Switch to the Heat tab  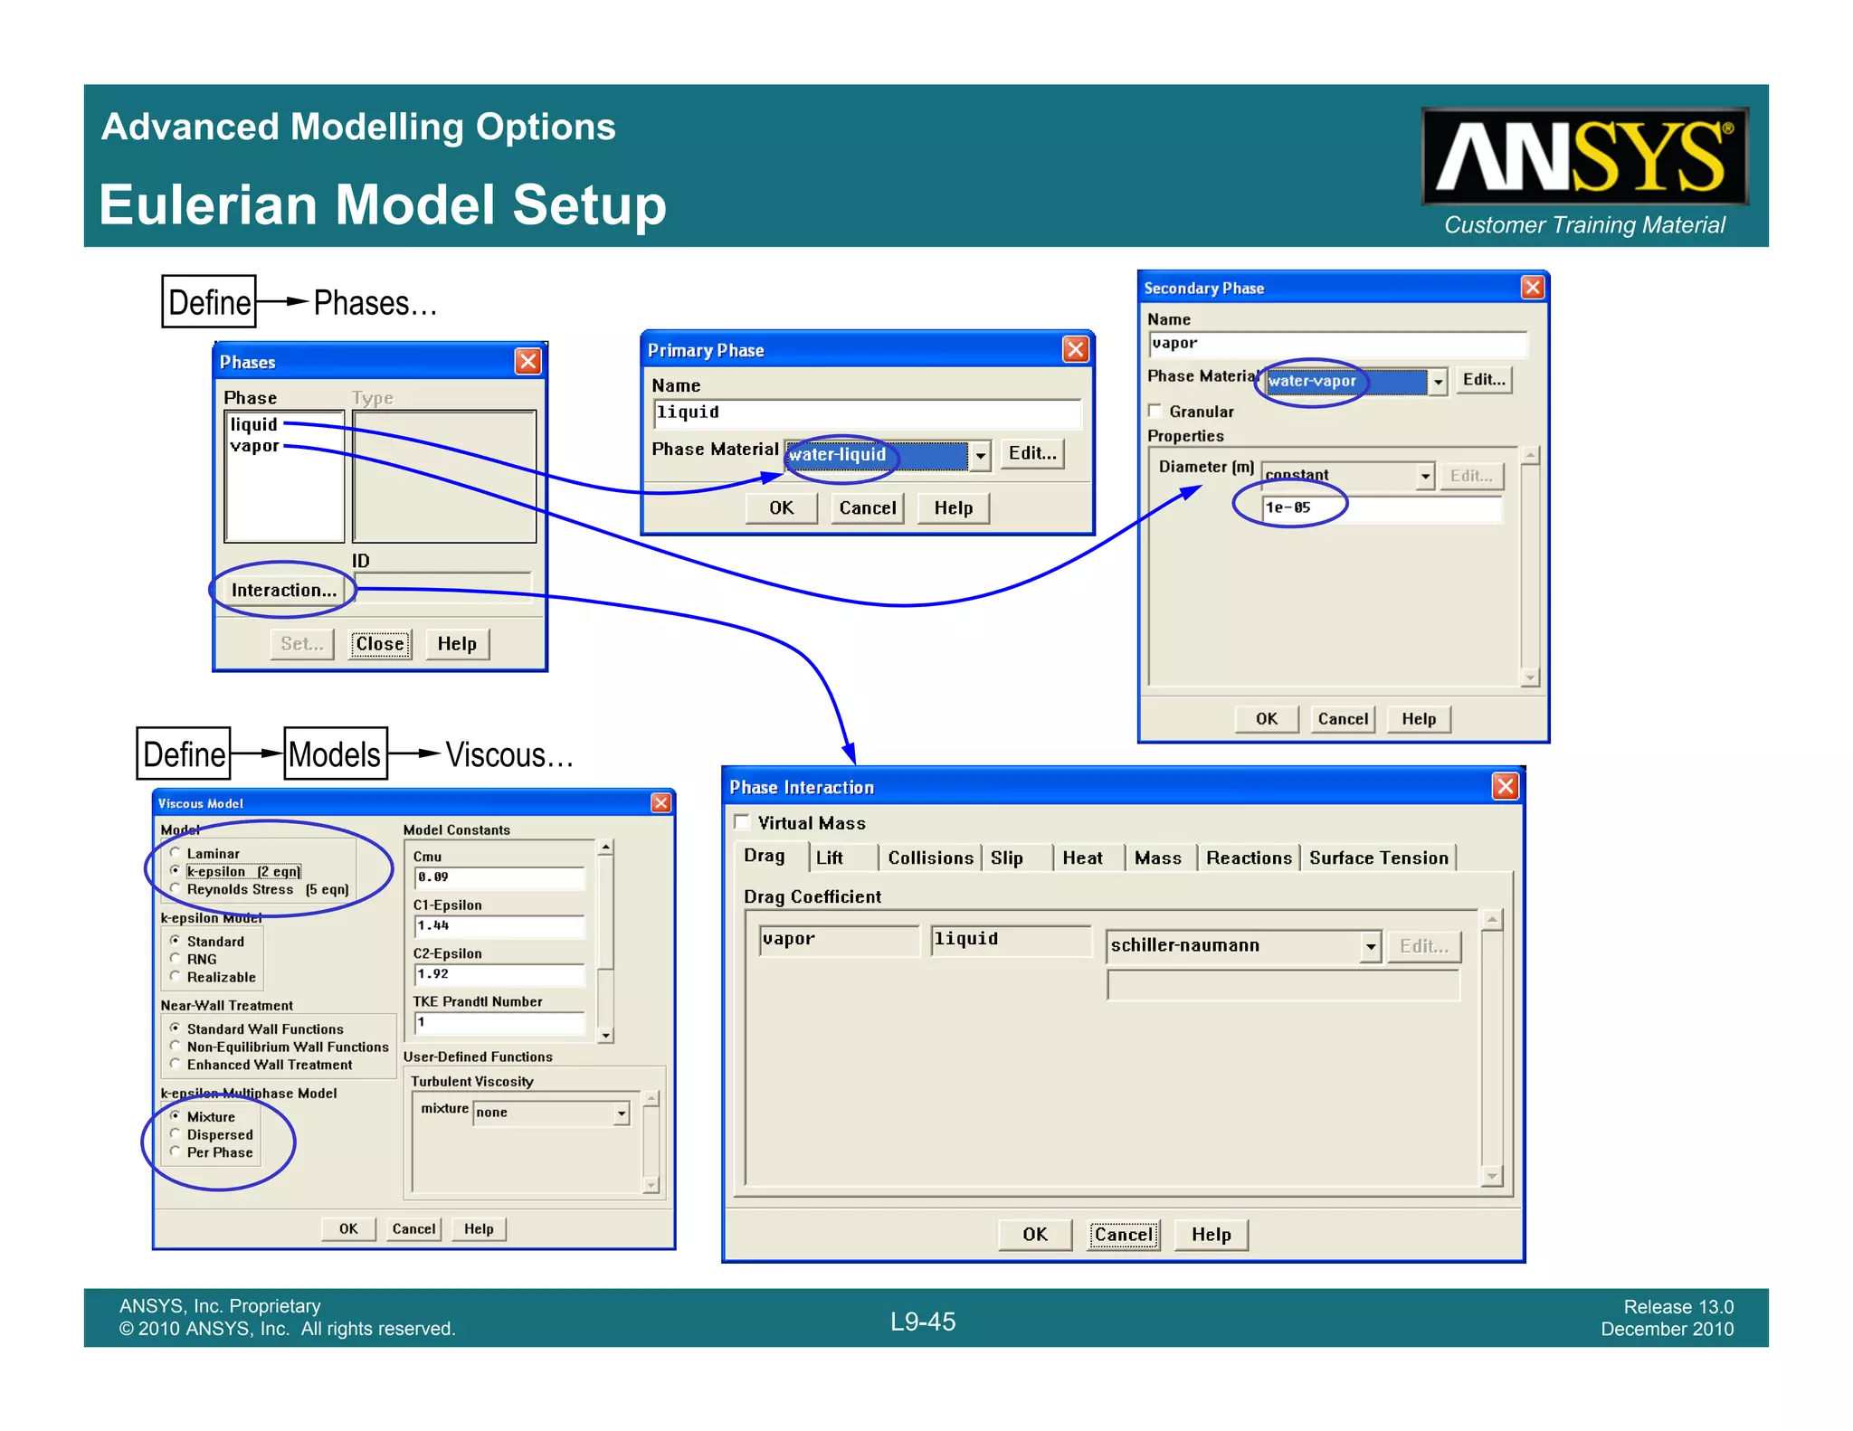coord(1082,858)
